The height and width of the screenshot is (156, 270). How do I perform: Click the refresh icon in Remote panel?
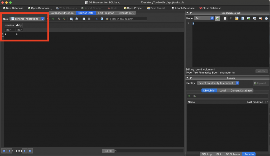click(x=189, y=96)
